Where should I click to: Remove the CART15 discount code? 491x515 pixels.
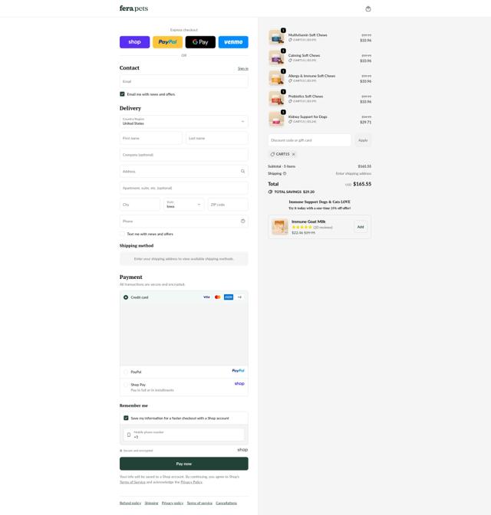(293, 154)
